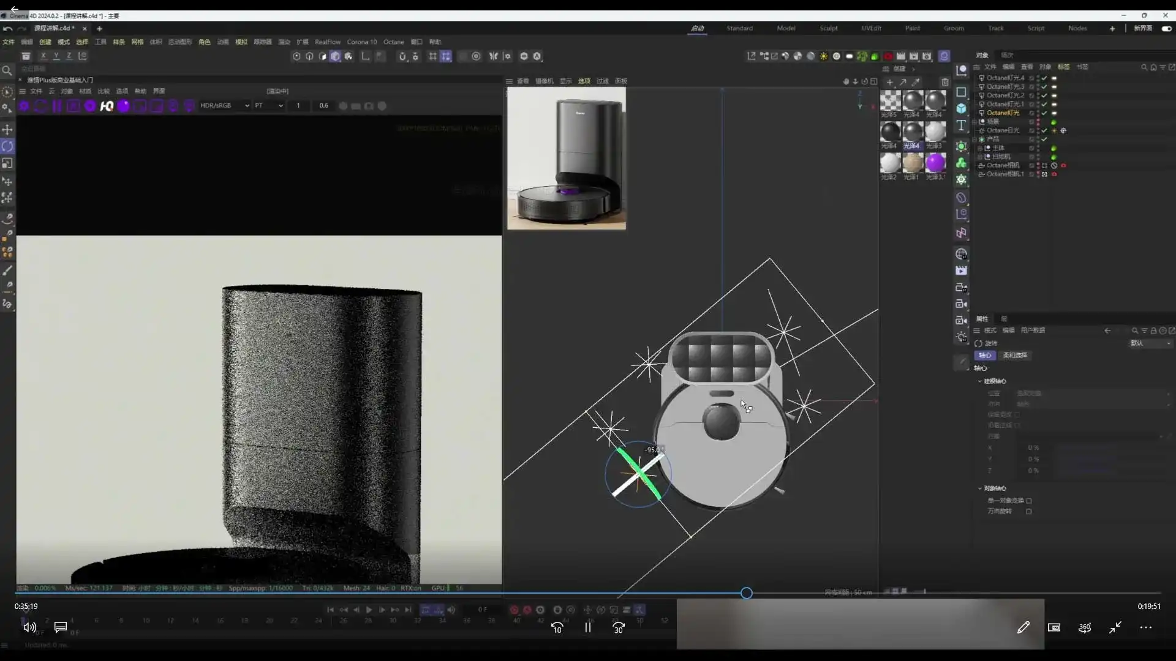
Task: Click the 柔和选择 button
Action: click(1015, 355)
